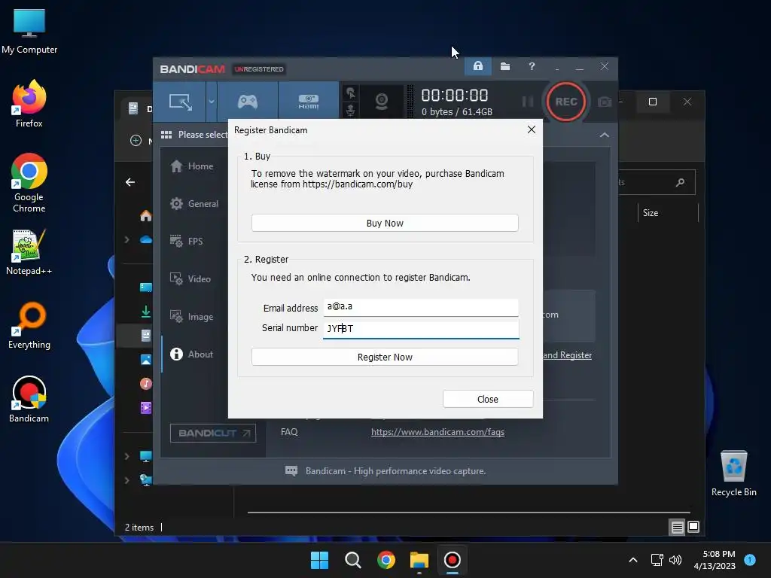Open the Image settings tab
Screen dimensions: 771x578
(191, 317)
